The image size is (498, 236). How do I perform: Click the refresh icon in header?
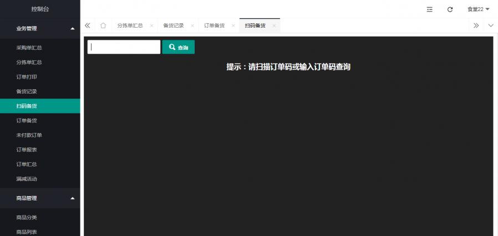(x=450, y=9)
